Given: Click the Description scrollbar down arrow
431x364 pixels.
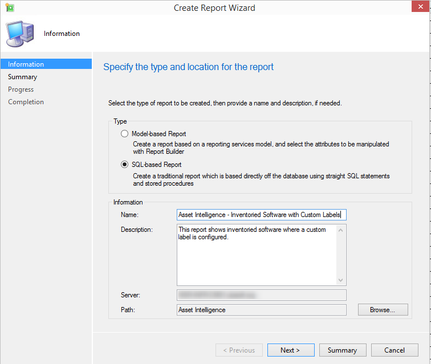Looking at the screenshot, I should point(341,280).
